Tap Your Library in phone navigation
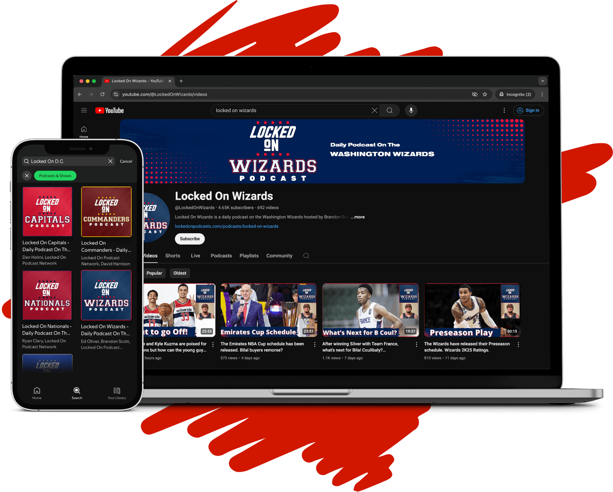The height and width of the screenshot is (492, 613). (x=117, y=393)
